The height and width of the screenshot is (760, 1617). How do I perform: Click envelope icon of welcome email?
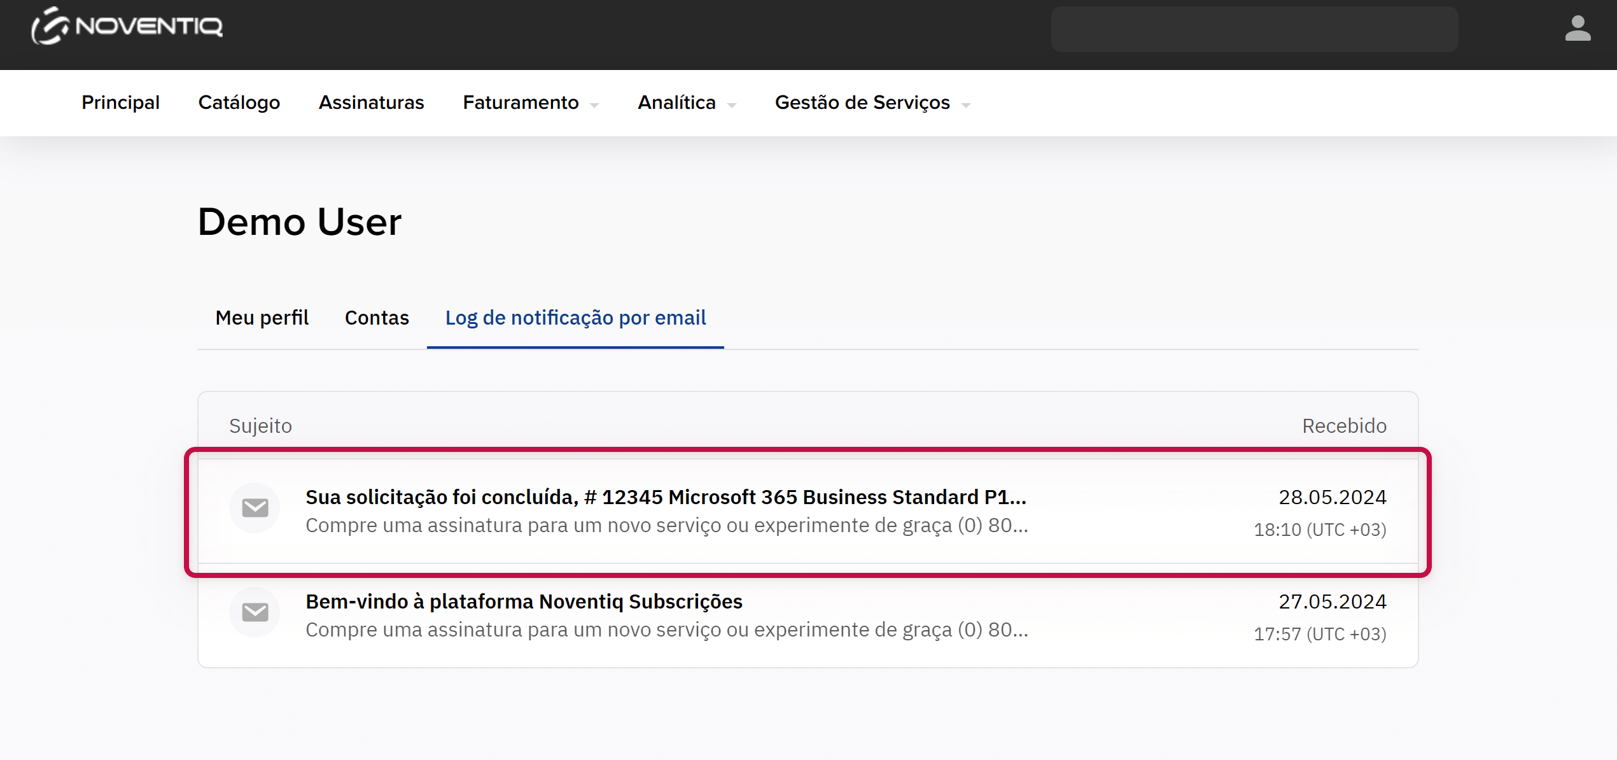click(x=255, y=612)
